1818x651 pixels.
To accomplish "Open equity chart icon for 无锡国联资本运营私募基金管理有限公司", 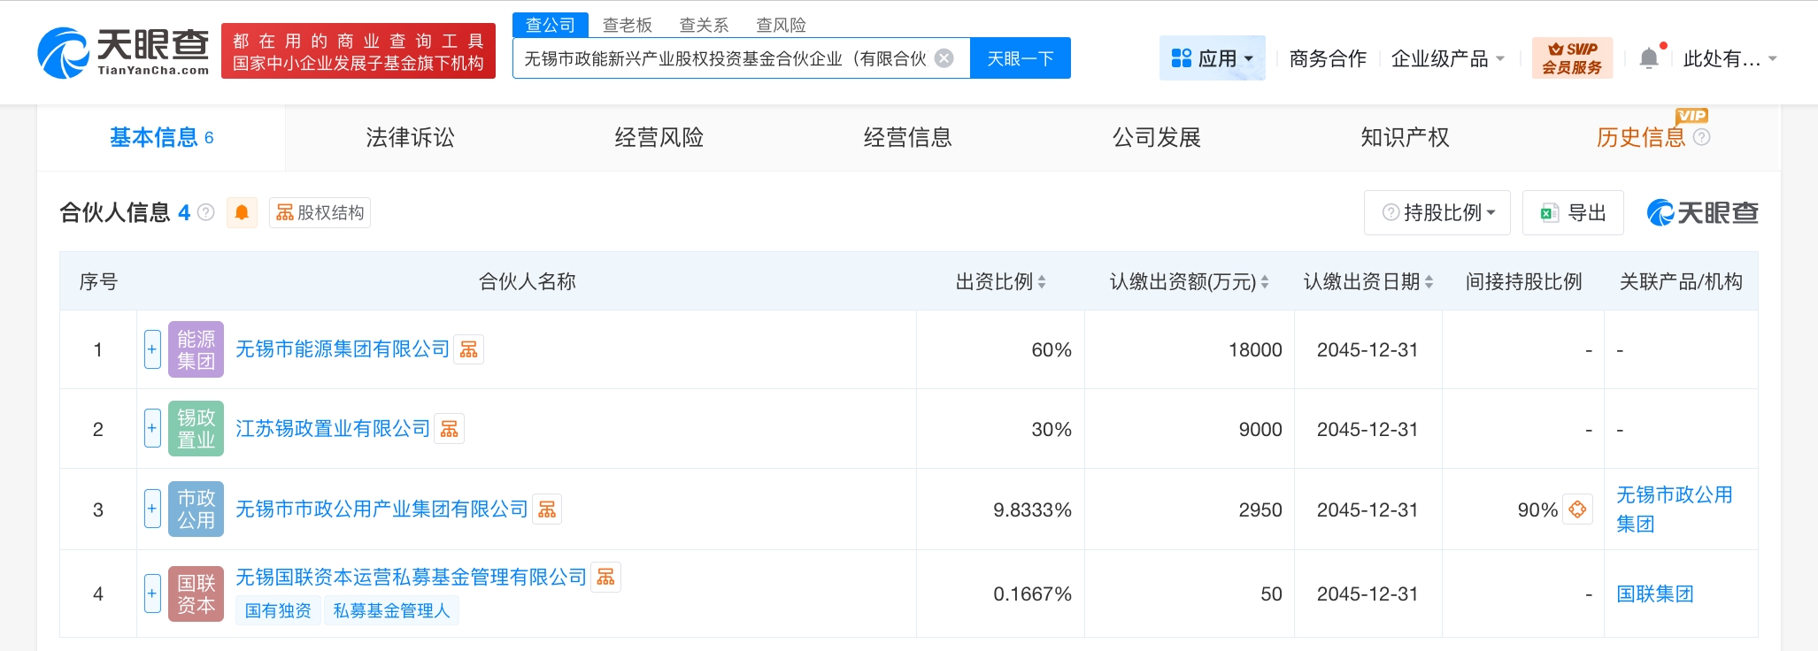I will (x=606, y=577).
